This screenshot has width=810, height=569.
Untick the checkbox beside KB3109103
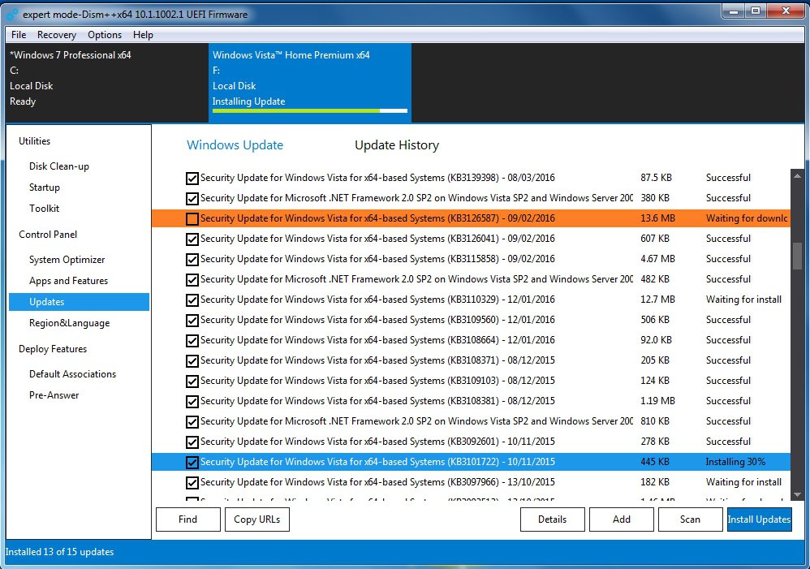click(x=192, y=381)
